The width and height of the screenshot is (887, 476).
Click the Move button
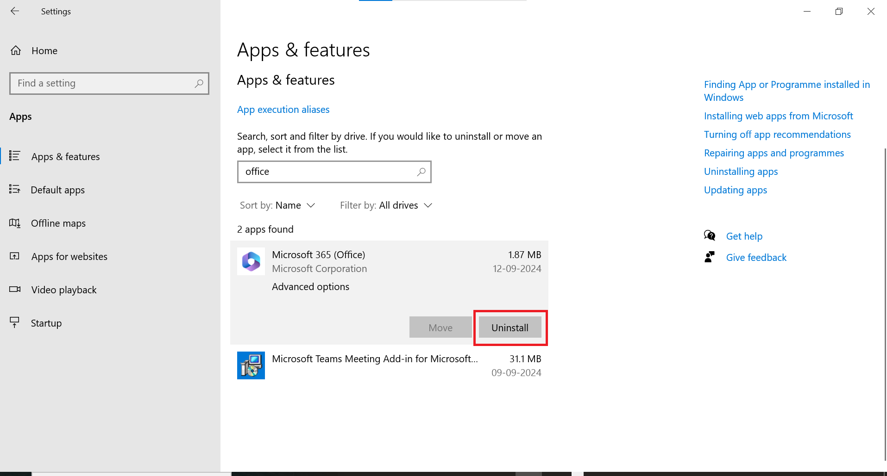click(440, 328)
